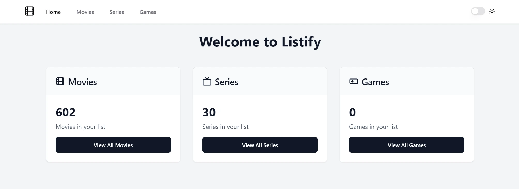Image resolution: width=519 pixels, height=189 pixels.
Task: Click the 602 movie count number
Action: pos(66,112)
